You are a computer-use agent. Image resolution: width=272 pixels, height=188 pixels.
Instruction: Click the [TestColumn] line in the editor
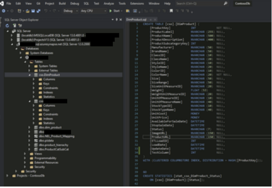(160, 153)
